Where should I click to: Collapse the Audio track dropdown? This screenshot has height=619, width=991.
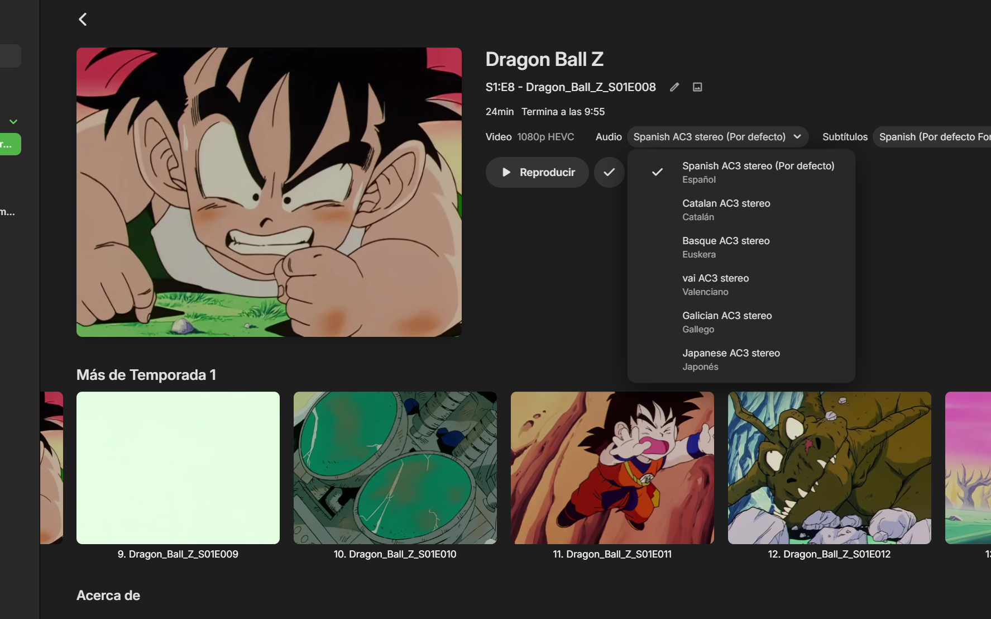pyautogui.click(x=717, y=137)
